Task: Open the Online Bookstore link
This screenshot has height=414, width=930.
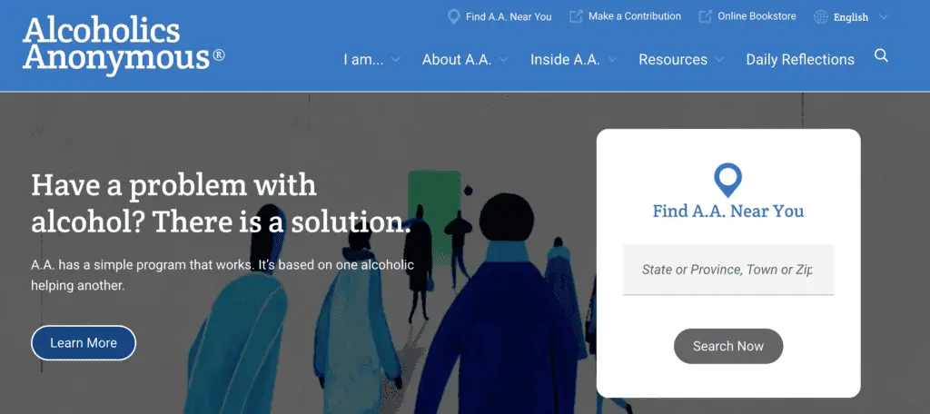Action: (x=757, y=16)
